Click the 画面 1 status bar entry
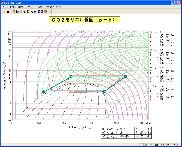The height and width of the screenshot is (147, 182). [157, 145]
